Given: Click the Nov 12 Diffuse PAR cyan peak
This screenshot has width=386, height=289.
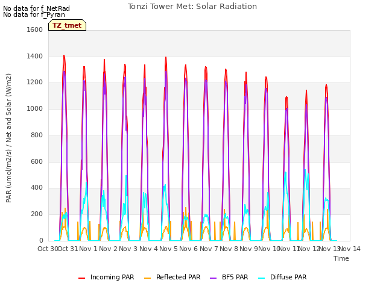Looking at the screenshot, I should tap(305, 170).
